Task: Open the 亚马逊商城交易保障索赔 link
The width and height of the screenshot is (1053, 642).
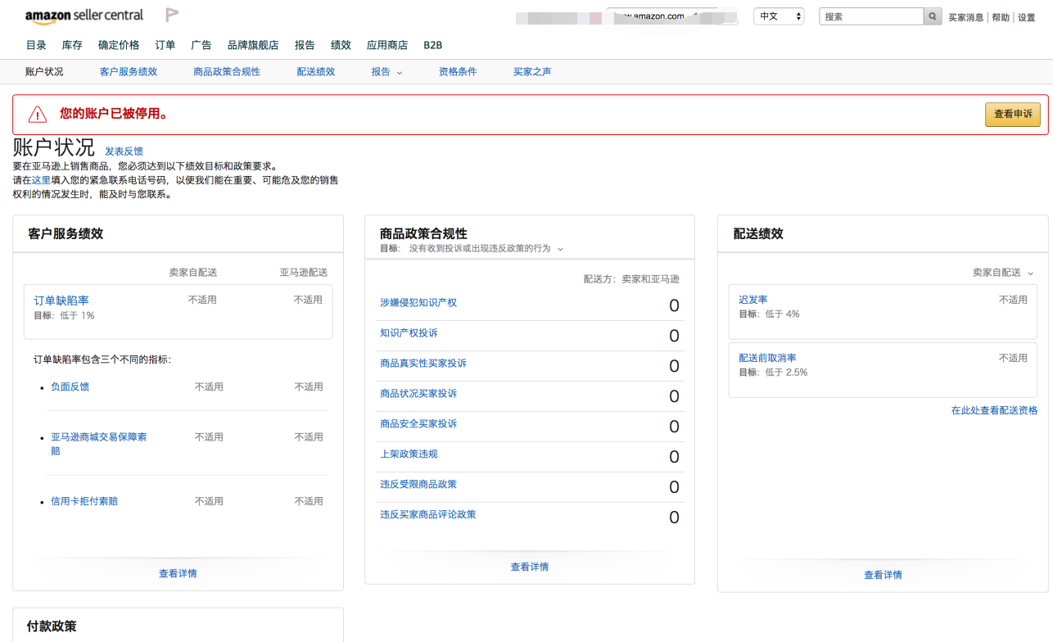Action: tap(99, 444)
